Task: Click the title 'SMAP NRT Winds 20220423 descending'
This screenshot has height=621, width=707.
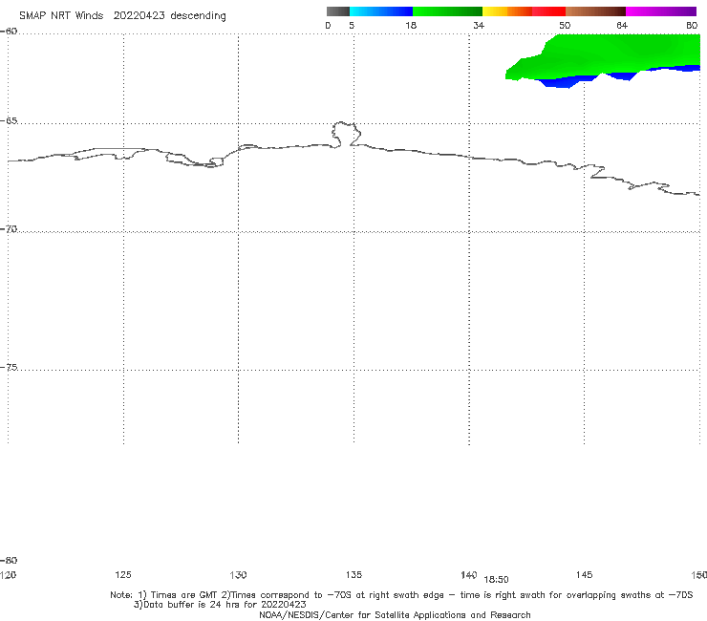Action: coord(122,16)
